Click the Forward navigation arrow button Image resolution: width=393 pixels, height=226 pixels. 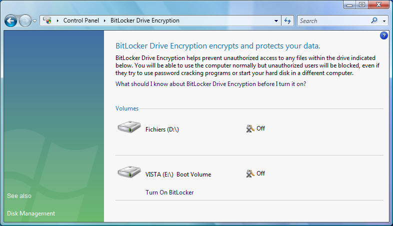coord(25,21)
